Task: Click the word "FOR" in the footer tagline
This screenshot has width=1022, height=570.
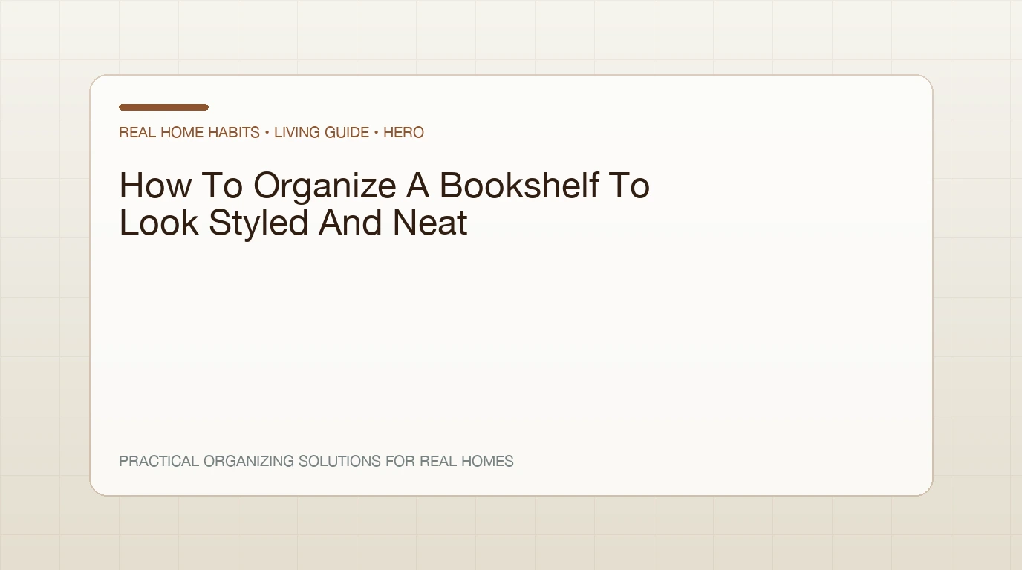Action: pos(400,461)
